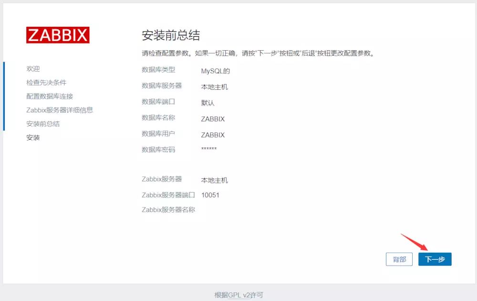Click the 数据库名称 label
The height and width of the screenshot is (301, 477).
click(158, 118)
